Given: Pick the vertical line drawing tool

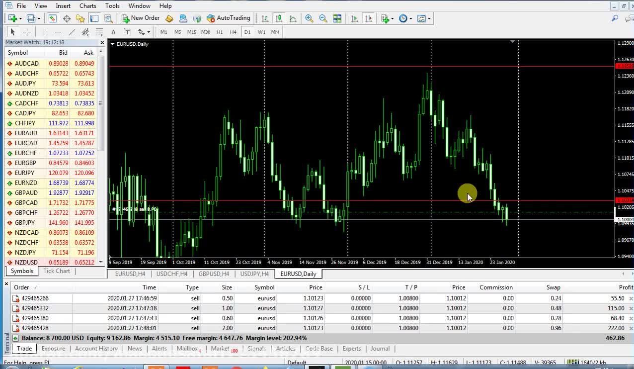Looking at the screenshot, I should pyautogui.click(x=44, y=32).
